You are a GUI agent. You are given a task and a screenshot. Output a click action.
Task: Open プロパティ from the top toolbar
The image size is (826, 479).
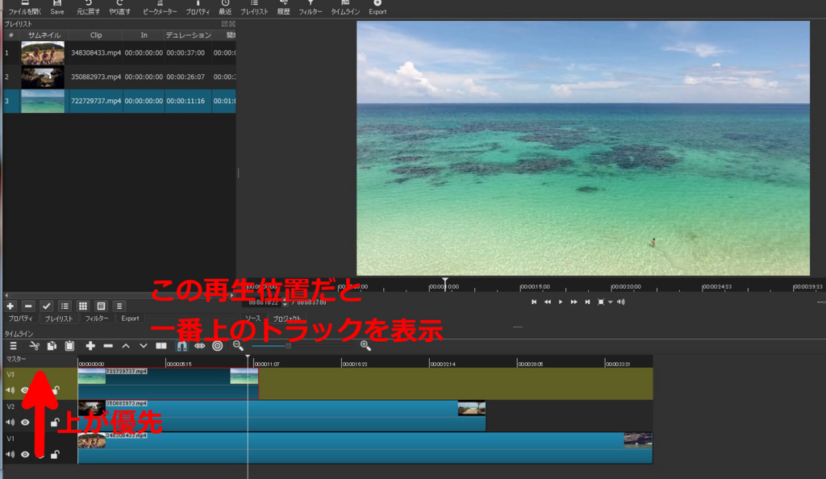click(198, 7)
